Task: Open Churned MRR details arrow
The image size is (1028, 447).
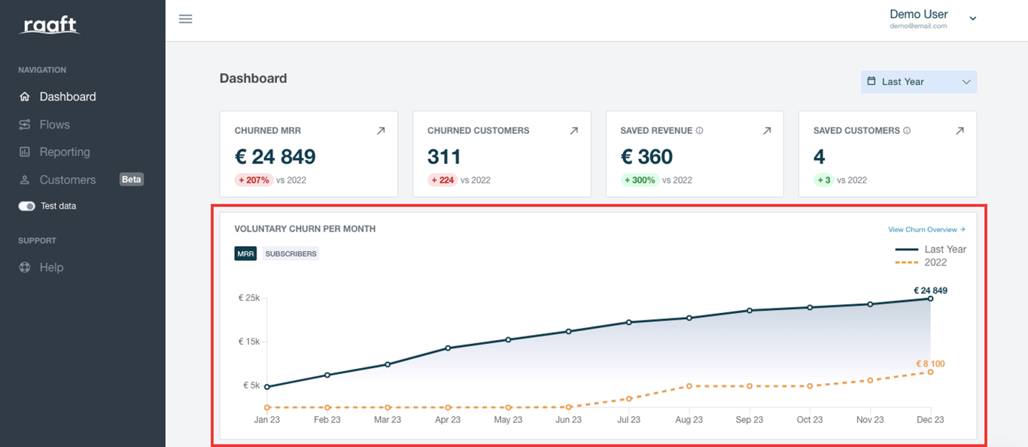Action: tap(381, 131)
